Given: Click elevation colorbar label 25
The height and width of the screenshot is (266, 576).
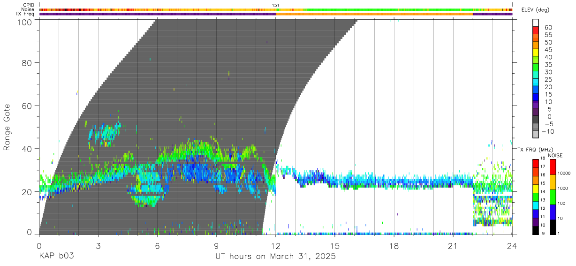Looking at the screenshot, I should point(548,79).
